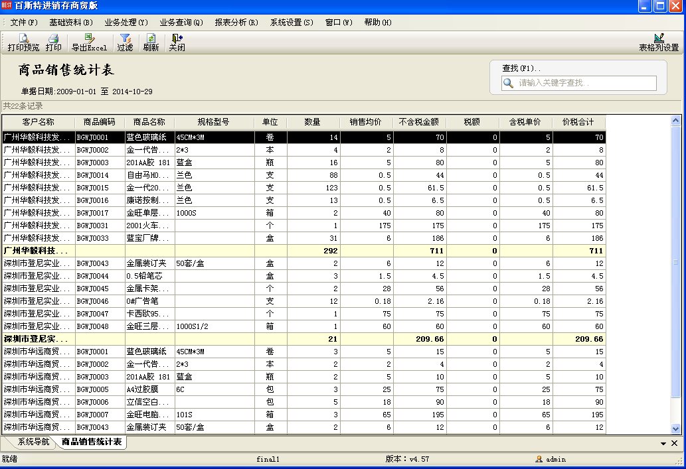Expand the tab list dropdown arrow
The image size is (686, 469).
(x=663, y=443)
